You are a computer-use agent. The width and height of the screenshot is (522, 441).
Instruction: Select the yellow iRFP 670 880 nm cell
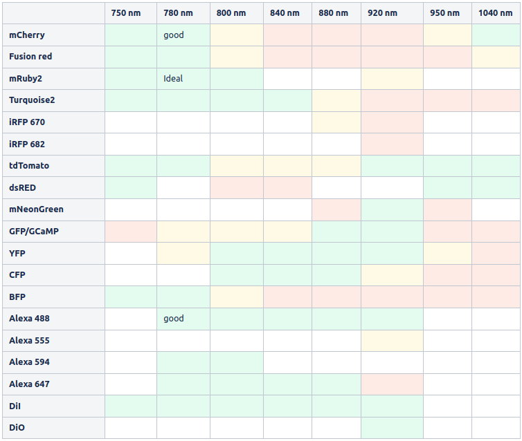coord(336,122)
